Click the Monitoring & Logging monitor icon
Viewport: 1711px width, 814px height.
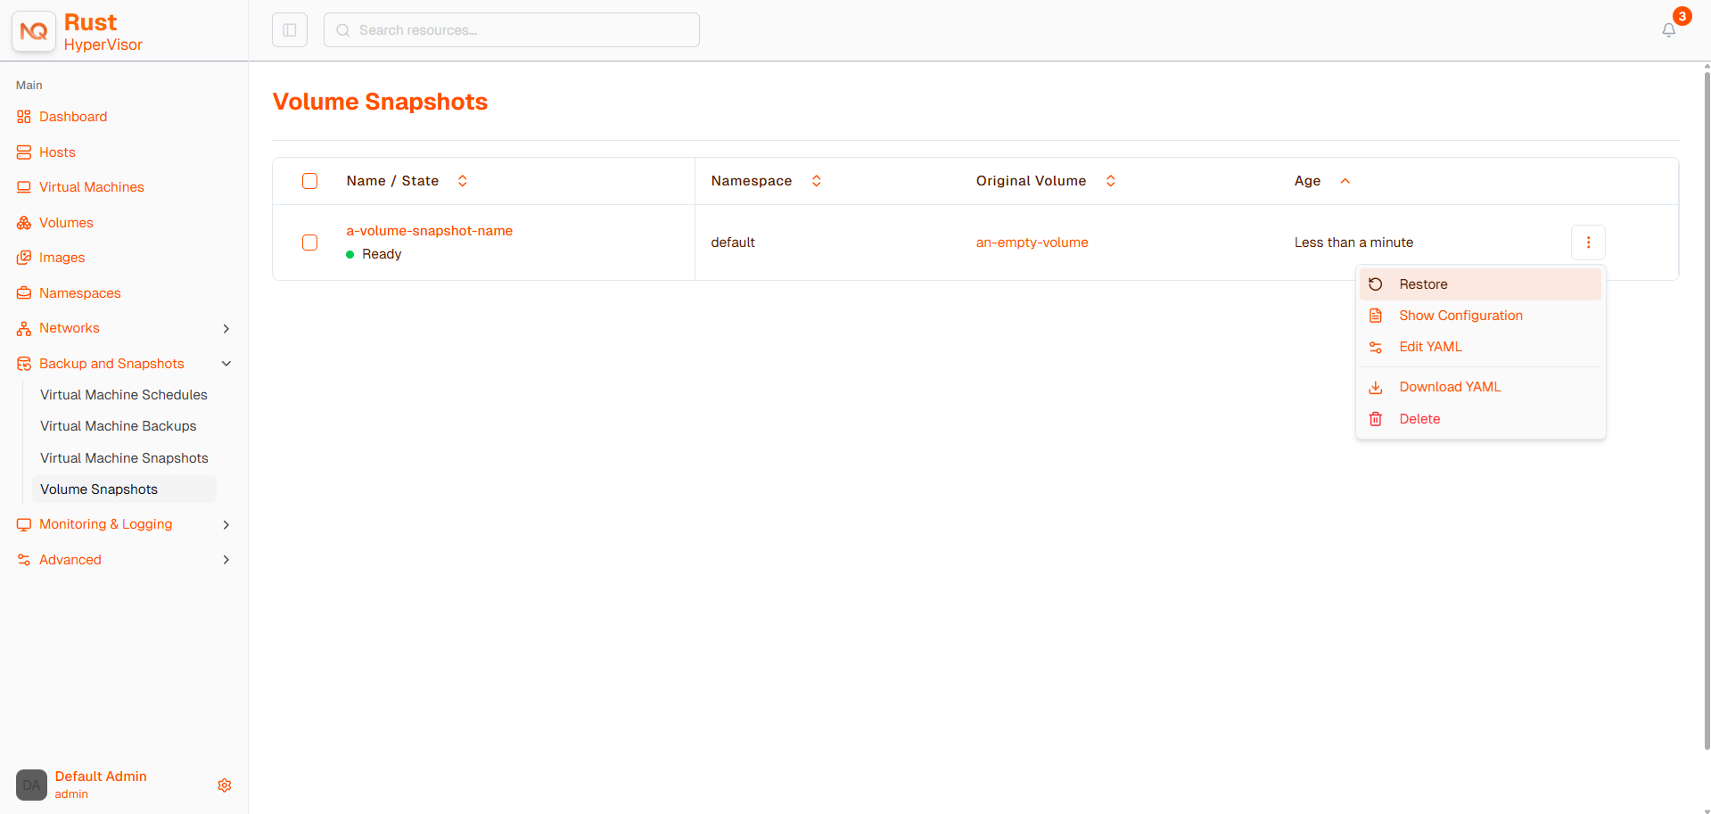coord(24,524)
